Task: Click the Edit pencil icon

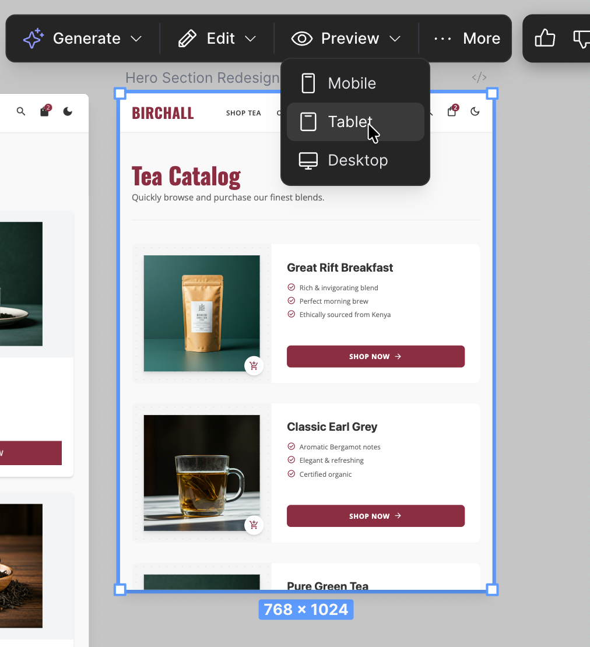Action: (x=187, y=39)
